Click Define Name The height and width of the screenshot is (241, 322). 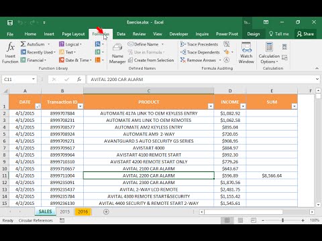tap(143, 44)
